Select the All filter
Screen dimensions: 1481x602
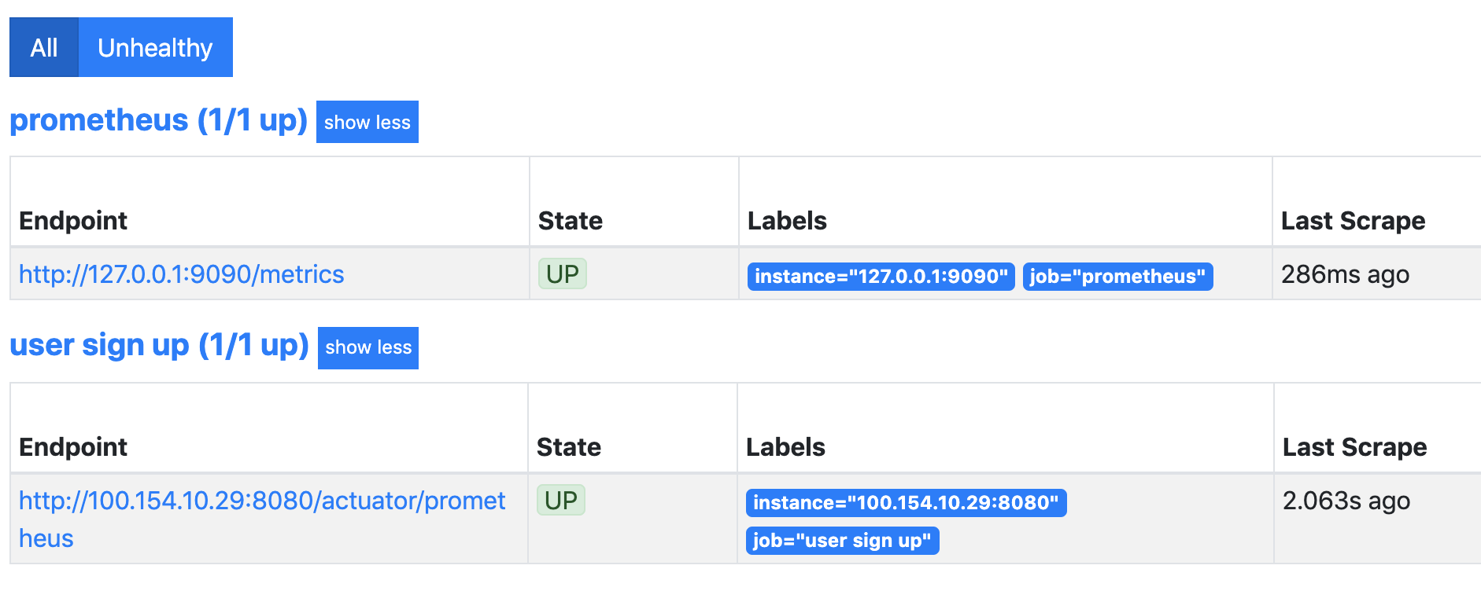point(43,47)
